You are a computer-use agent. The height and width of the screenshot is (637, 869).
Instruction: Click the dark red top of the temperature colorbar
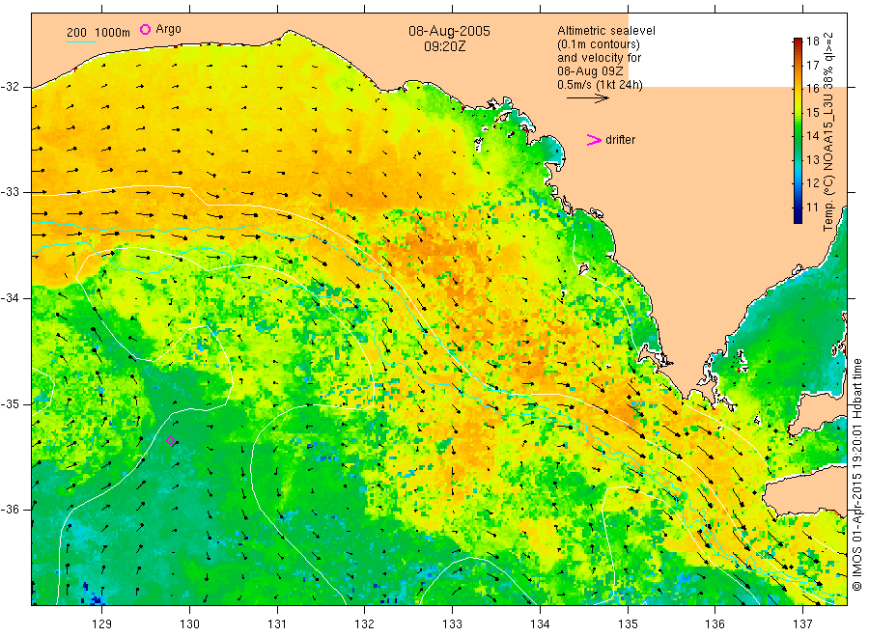coord(799,42)
